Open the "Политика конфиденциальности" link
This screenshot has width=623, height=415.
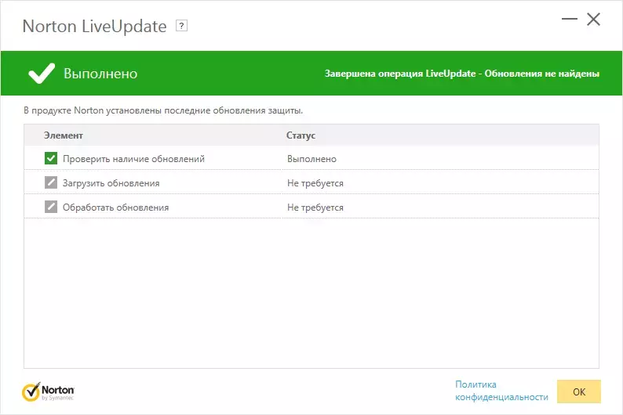tap(501, 391)
